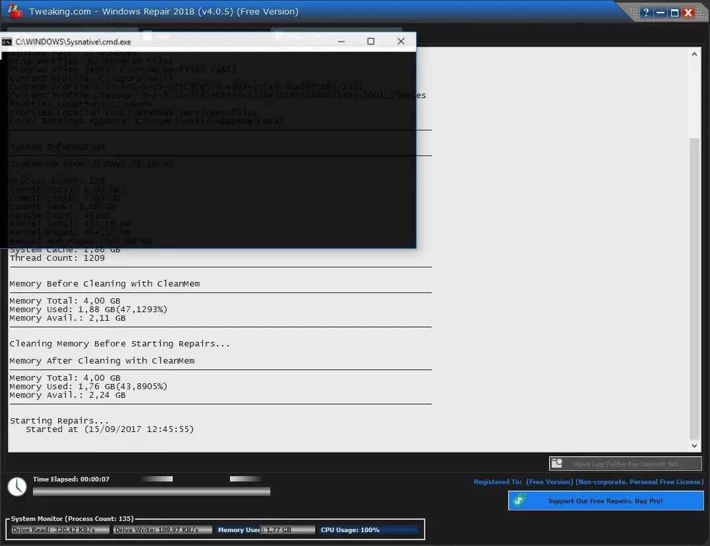This screenshot has width=710, height=546.
Task: Click the System Monitor Process Count label
Action: tap(73, 518)
